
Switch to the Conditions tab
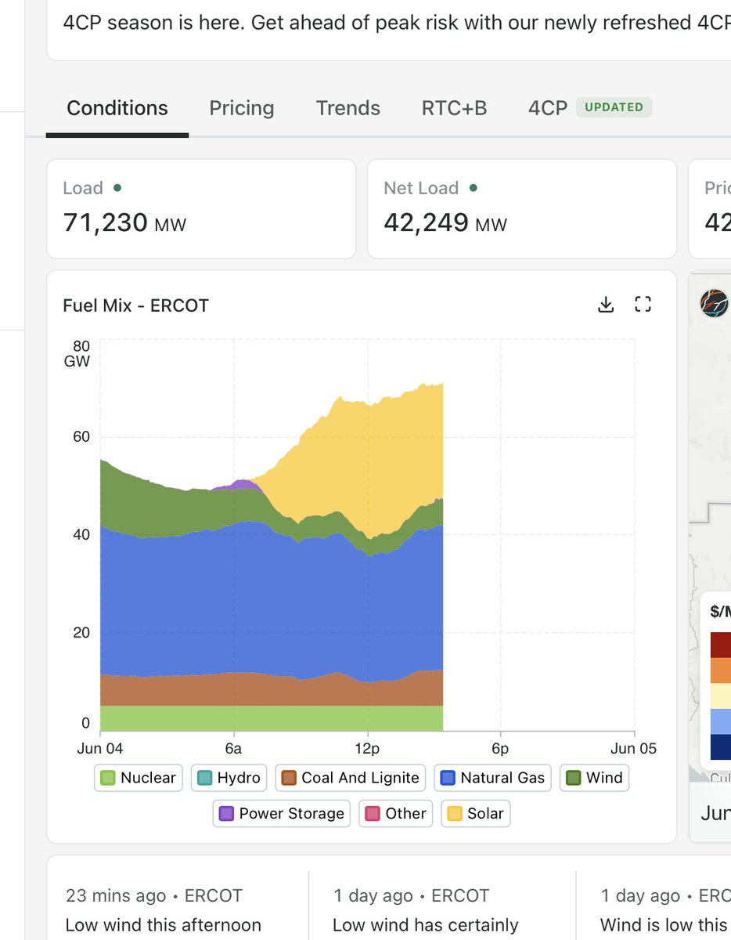tap(117, 108)
